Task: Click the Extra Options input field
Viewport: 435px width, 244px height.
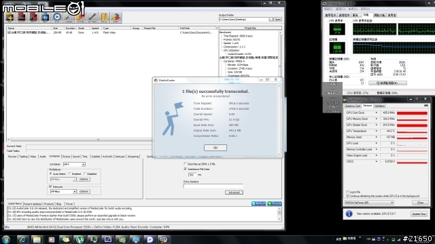Action: click(x=213, y=186)
